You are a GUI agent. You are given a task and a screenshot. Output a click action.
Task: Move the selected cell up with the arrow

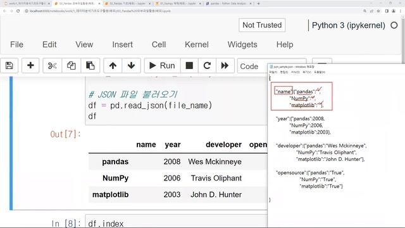click(x=113, y=66)
